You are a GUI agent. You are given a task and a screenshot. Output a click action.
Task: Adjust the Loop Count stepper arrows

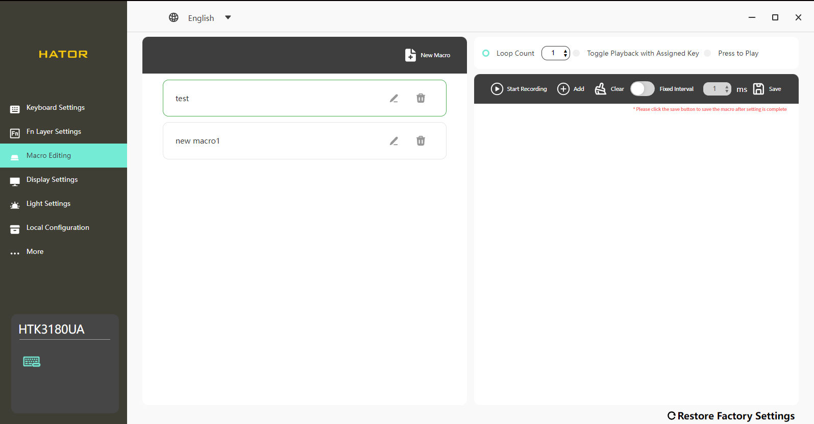tap(565, 53)
